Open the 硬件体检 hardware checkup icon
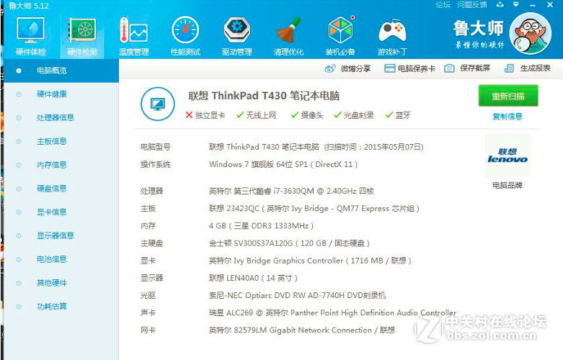 [x=30, y=37]
